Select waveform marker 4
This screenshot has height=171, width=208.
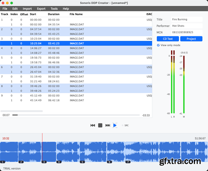coord(59,162)
